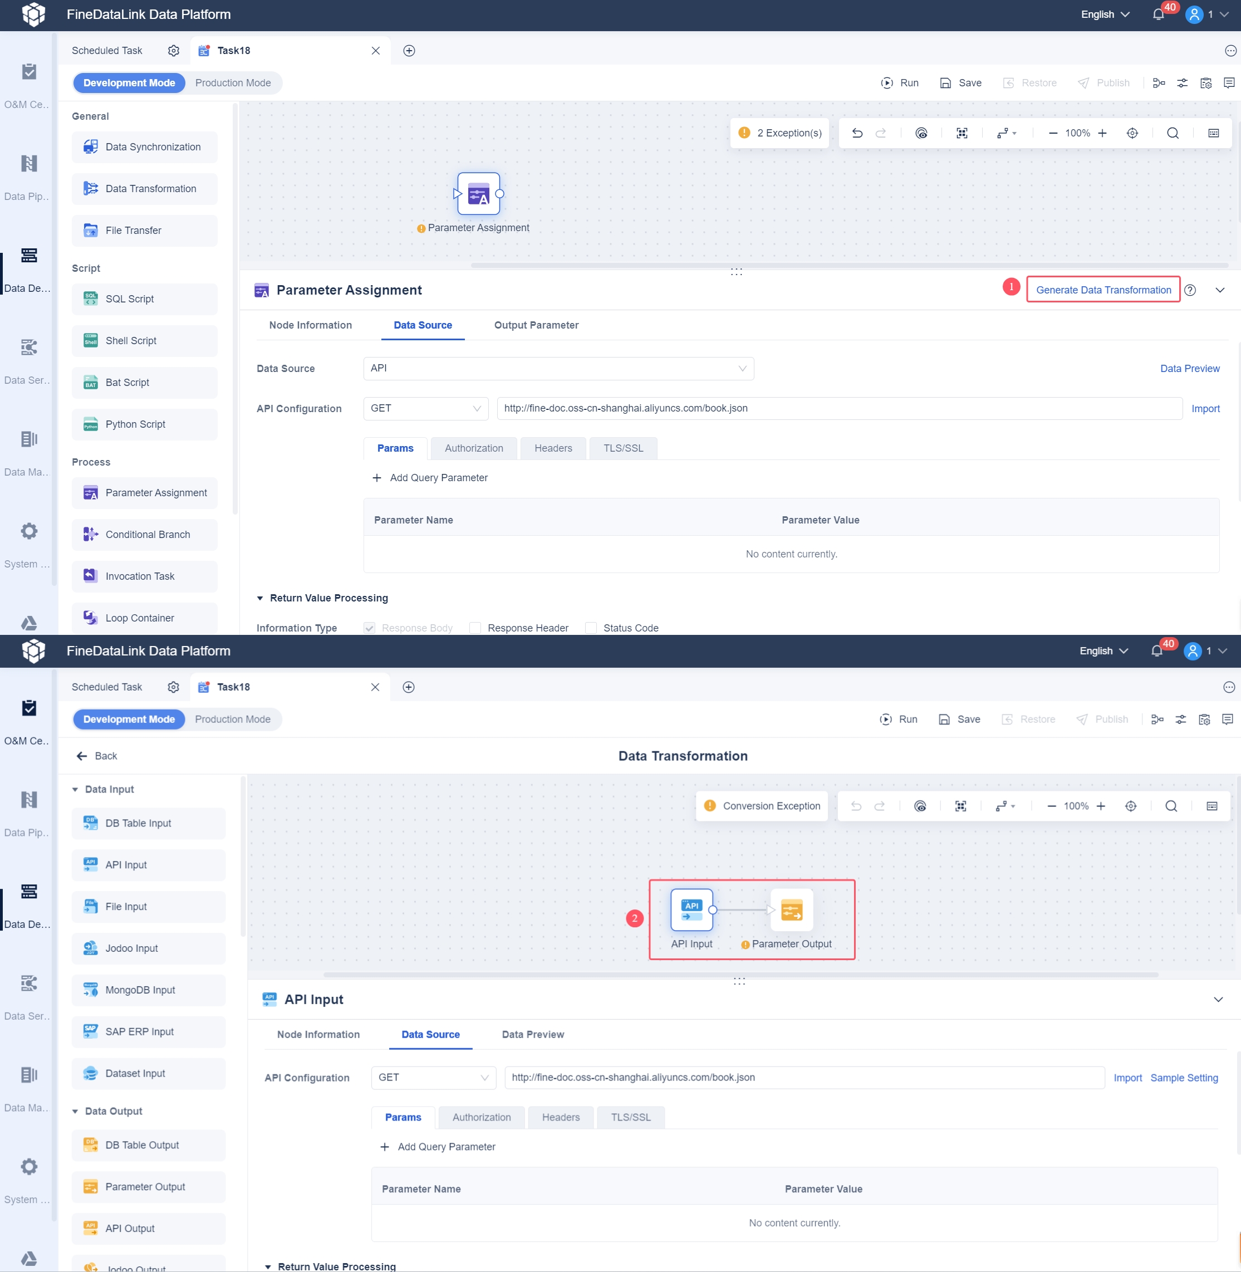Click more options ellipsis at top right tab bar

coord(1230,51)
